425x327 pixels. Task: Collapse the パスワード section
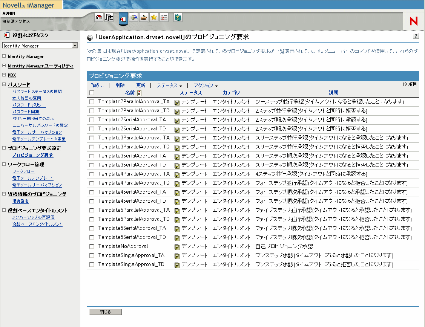[4, 84]
